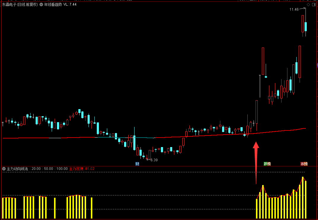
Task: Click the 20.00 parameter value
Action: click(36, 168)
